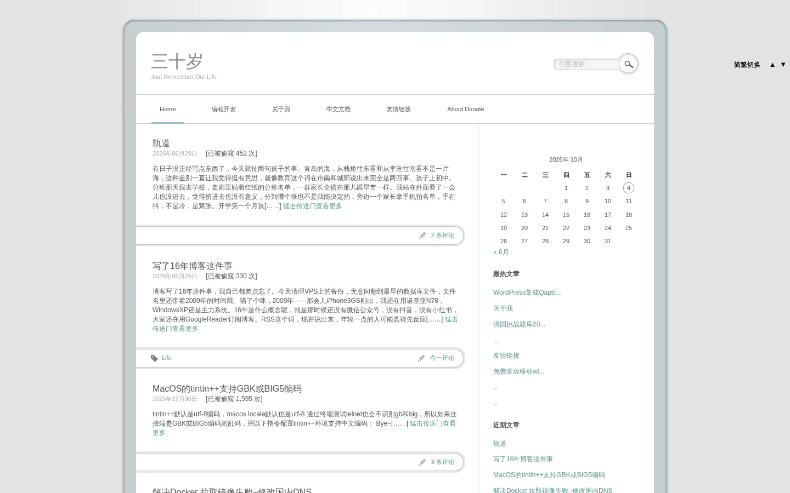Open the 2 条评论 comments link
The width and height of the screenshot is (790, 493).
[x=443, y=236]
